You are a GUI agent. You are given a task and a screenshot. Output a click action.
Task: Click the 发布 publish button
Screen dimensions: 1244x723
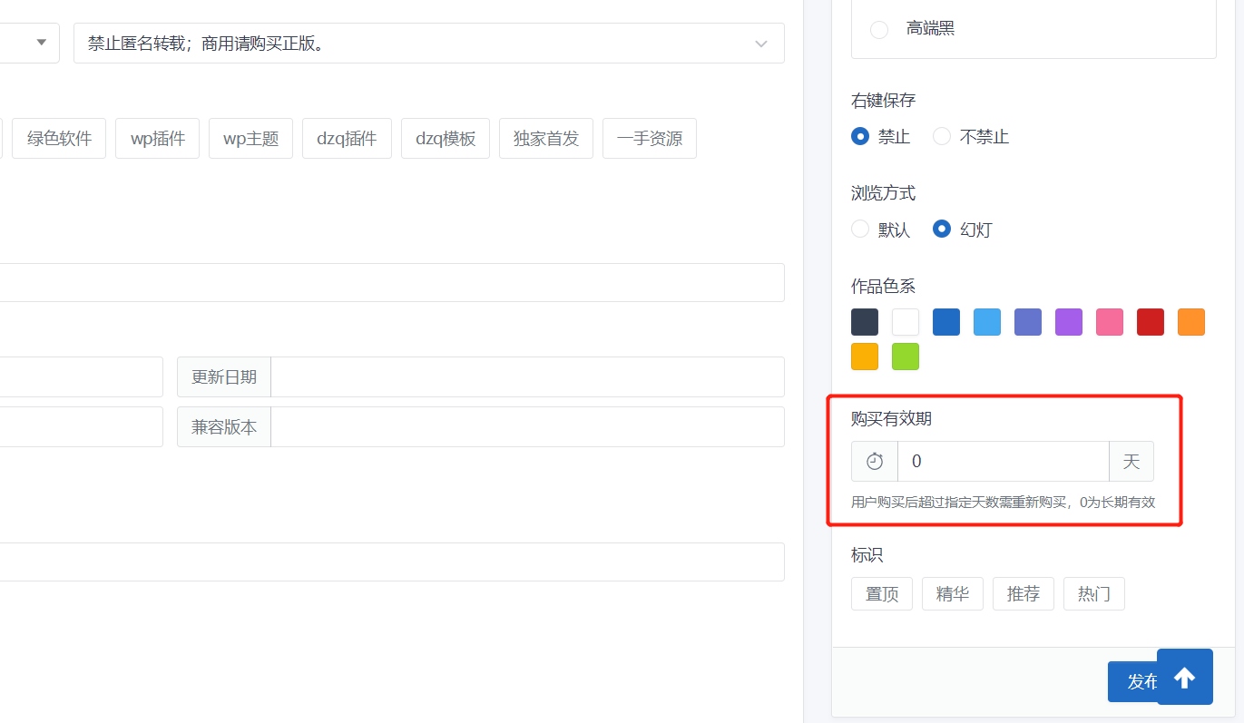click(1132, 682)
